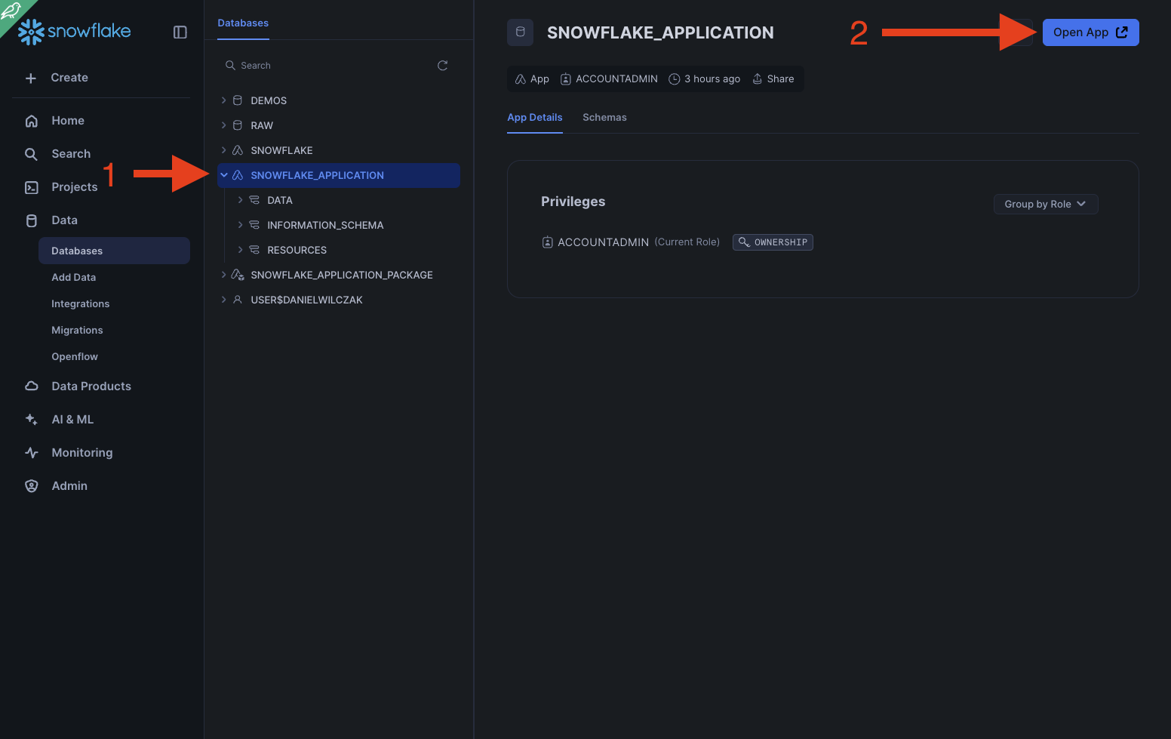Click the Data Products cloud icon
The height and width of the screenshot is (739, 1171).
pos(32,386)
